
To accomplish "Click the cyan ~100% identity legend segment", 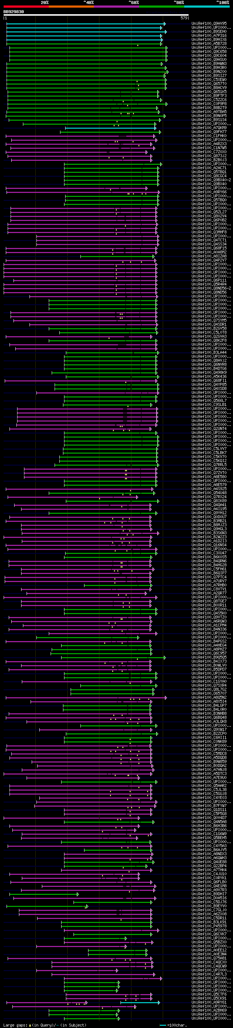I will pos(207,7).
